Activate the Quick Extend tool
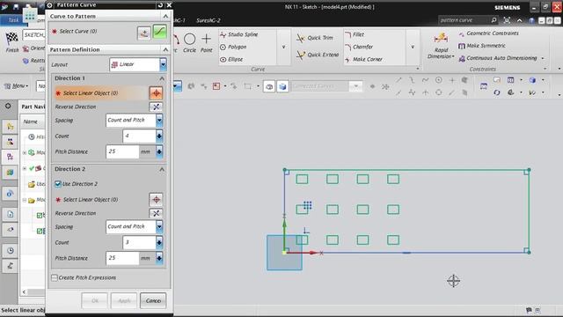The height and width of the screenshot is (317, 563). (318, 55)
